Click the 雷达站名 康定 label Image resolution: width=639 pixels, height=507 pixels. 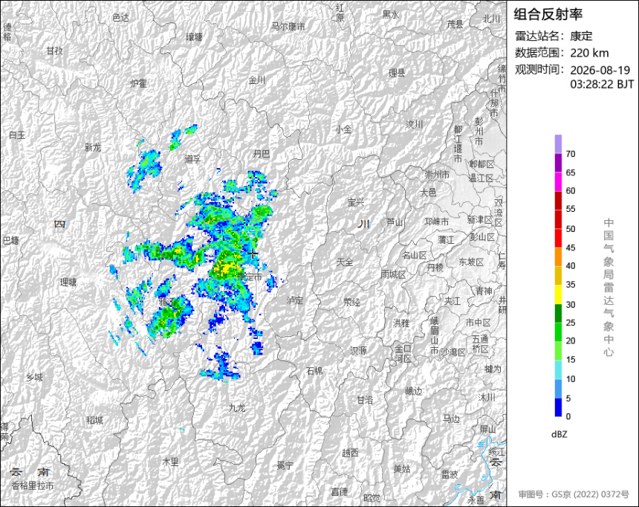tap(554, 36)
